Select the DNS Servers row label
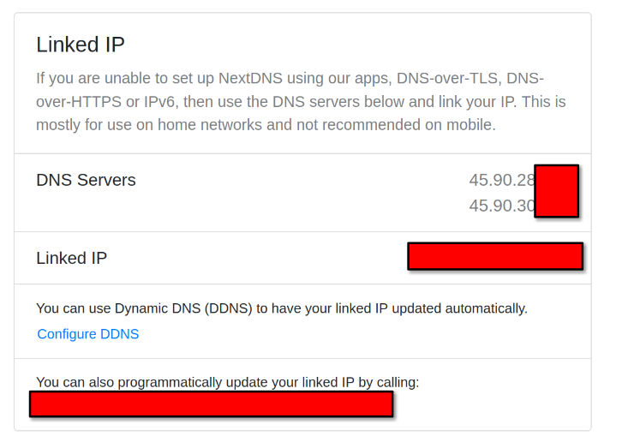 86,180
